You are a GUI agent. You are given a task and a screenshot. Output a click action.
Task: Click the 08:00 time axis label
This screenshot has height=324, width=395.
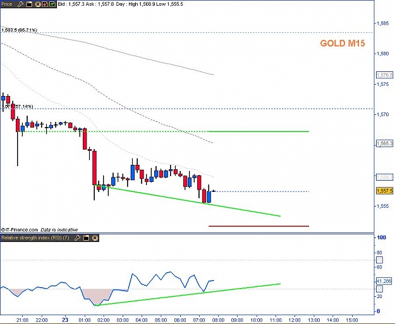point(218,320)
